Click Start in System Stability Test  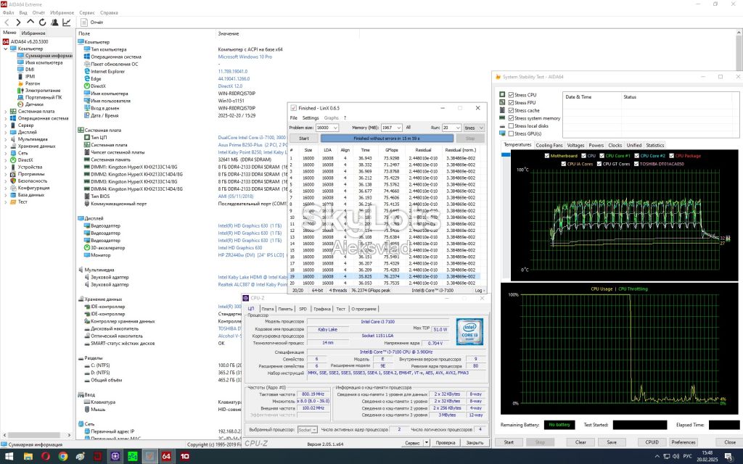509,442
